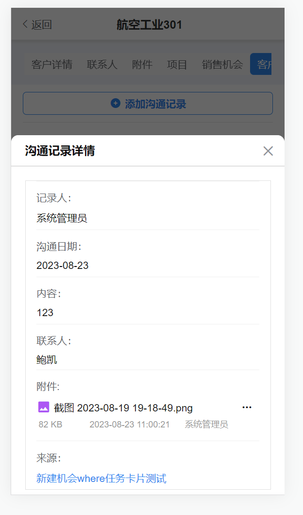Click the 内容 value 123

(45, 313)
